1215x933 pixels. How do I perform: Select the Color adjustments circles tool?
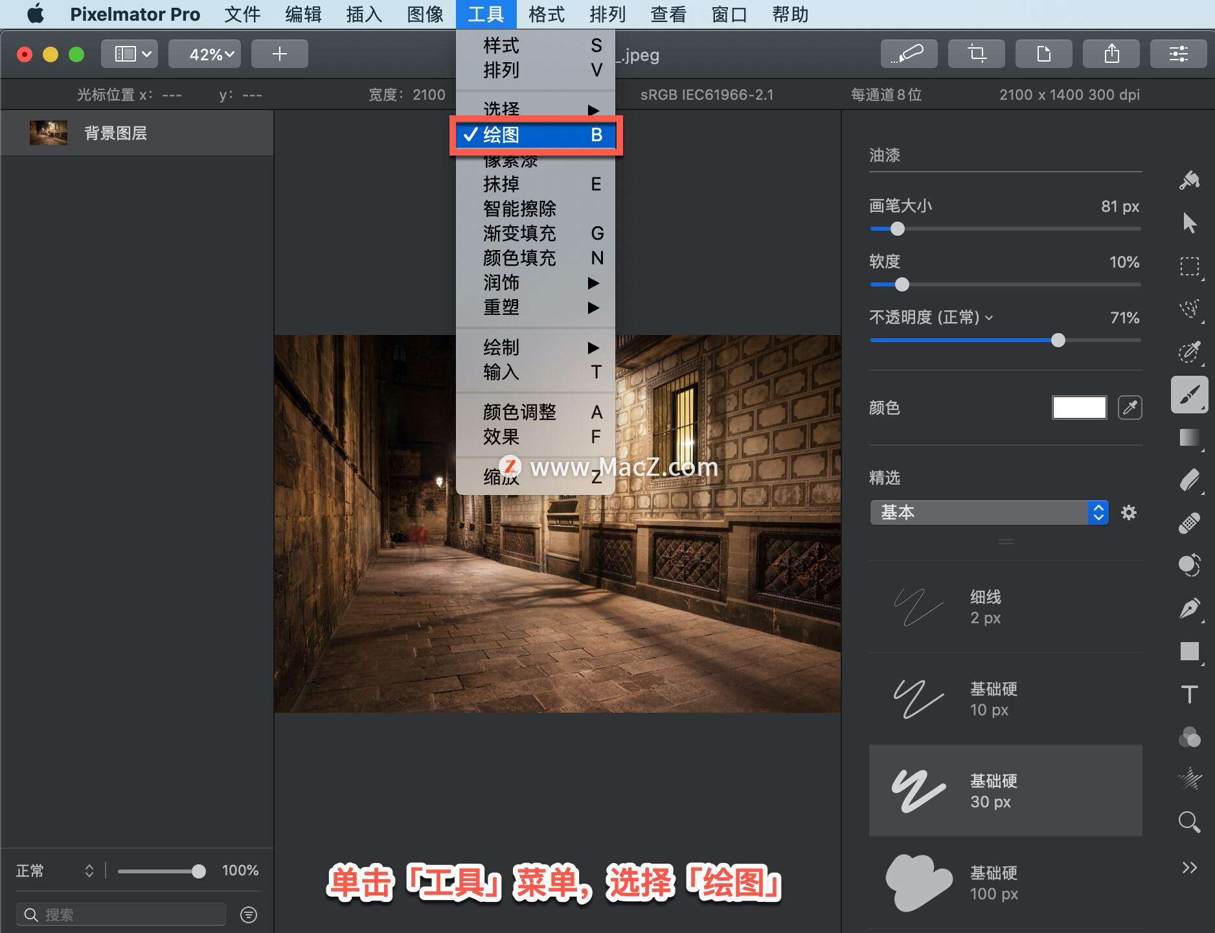tap(1189, 737)
